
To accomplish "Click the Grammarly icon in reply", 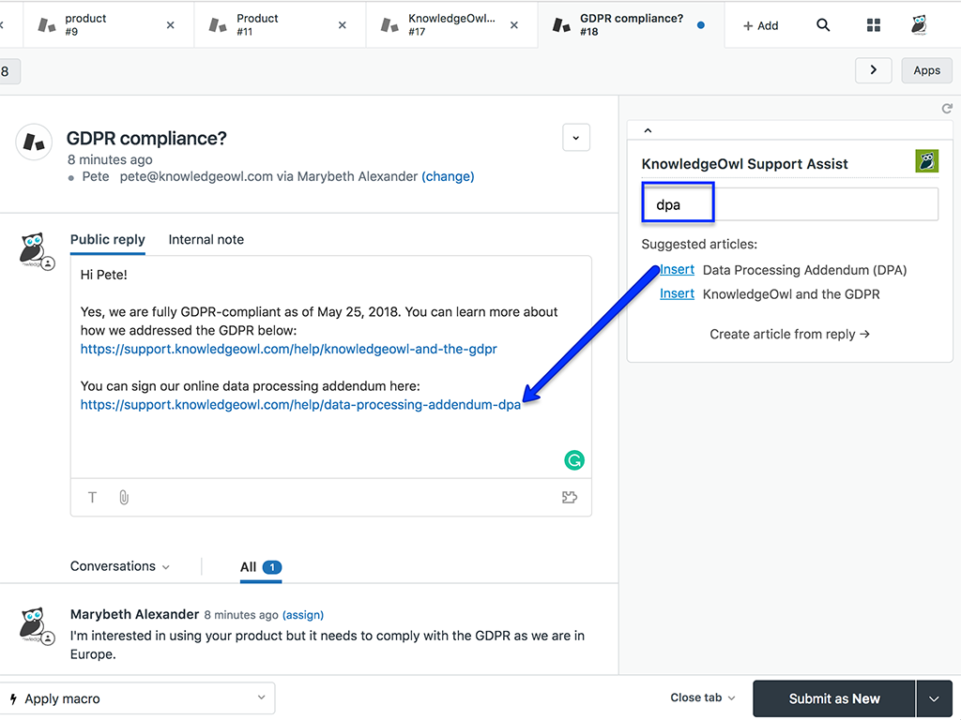I will [573, 459].
